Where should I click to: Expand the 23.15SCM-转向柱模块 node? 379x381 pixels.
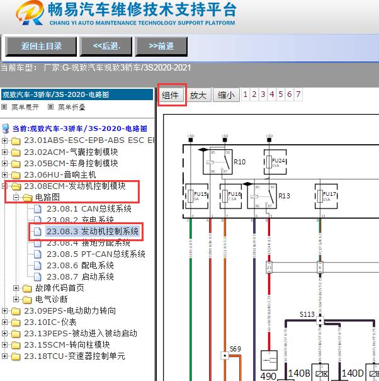[4, 345]
